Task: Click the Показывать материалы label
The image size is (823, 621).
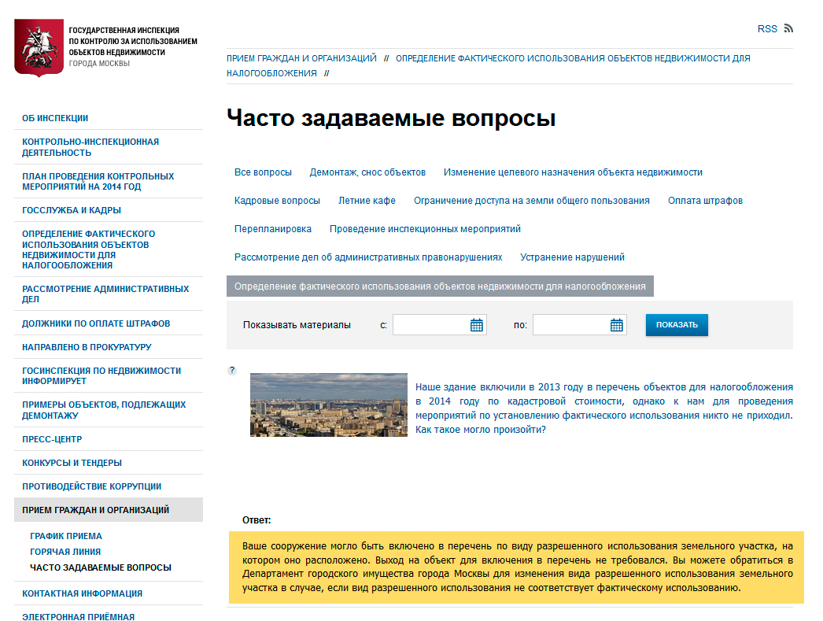Action: point(297,325)
